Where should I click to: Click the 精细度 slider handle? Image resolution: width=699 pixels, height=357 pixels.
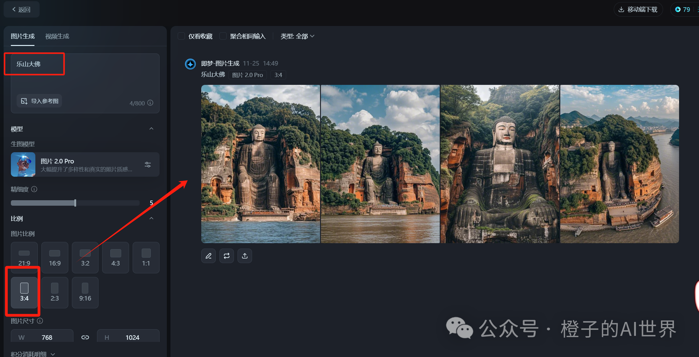(x=75, y=203)
